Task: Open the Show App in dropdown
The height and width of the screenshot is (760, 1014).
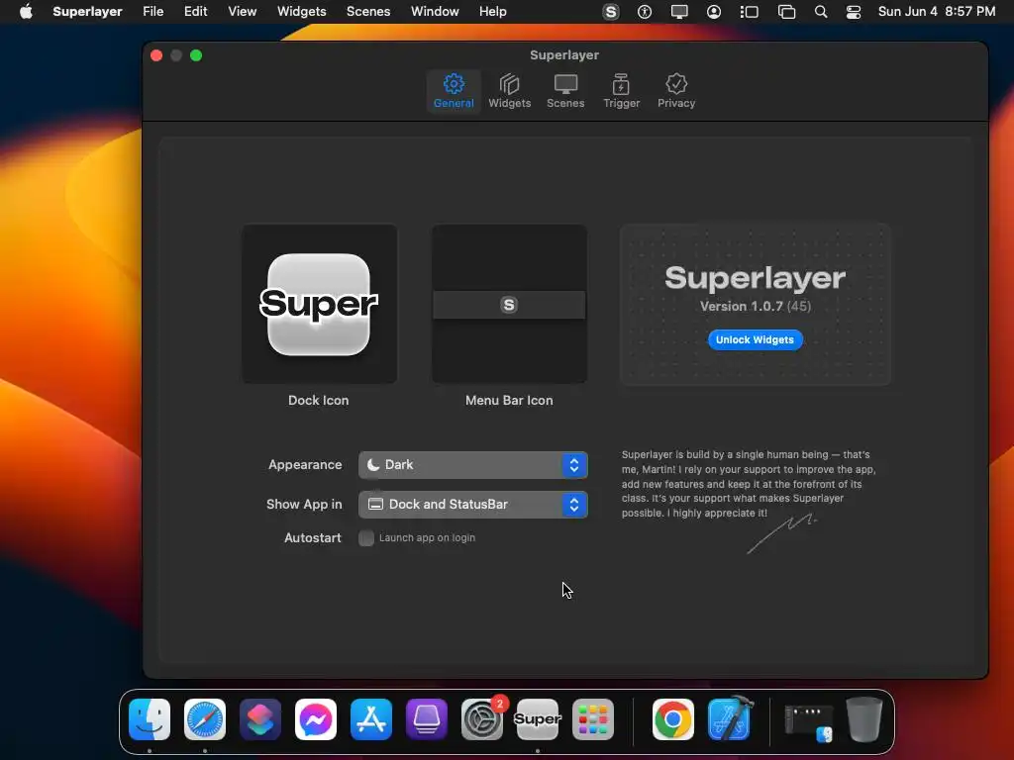Action: click(472, 504)
